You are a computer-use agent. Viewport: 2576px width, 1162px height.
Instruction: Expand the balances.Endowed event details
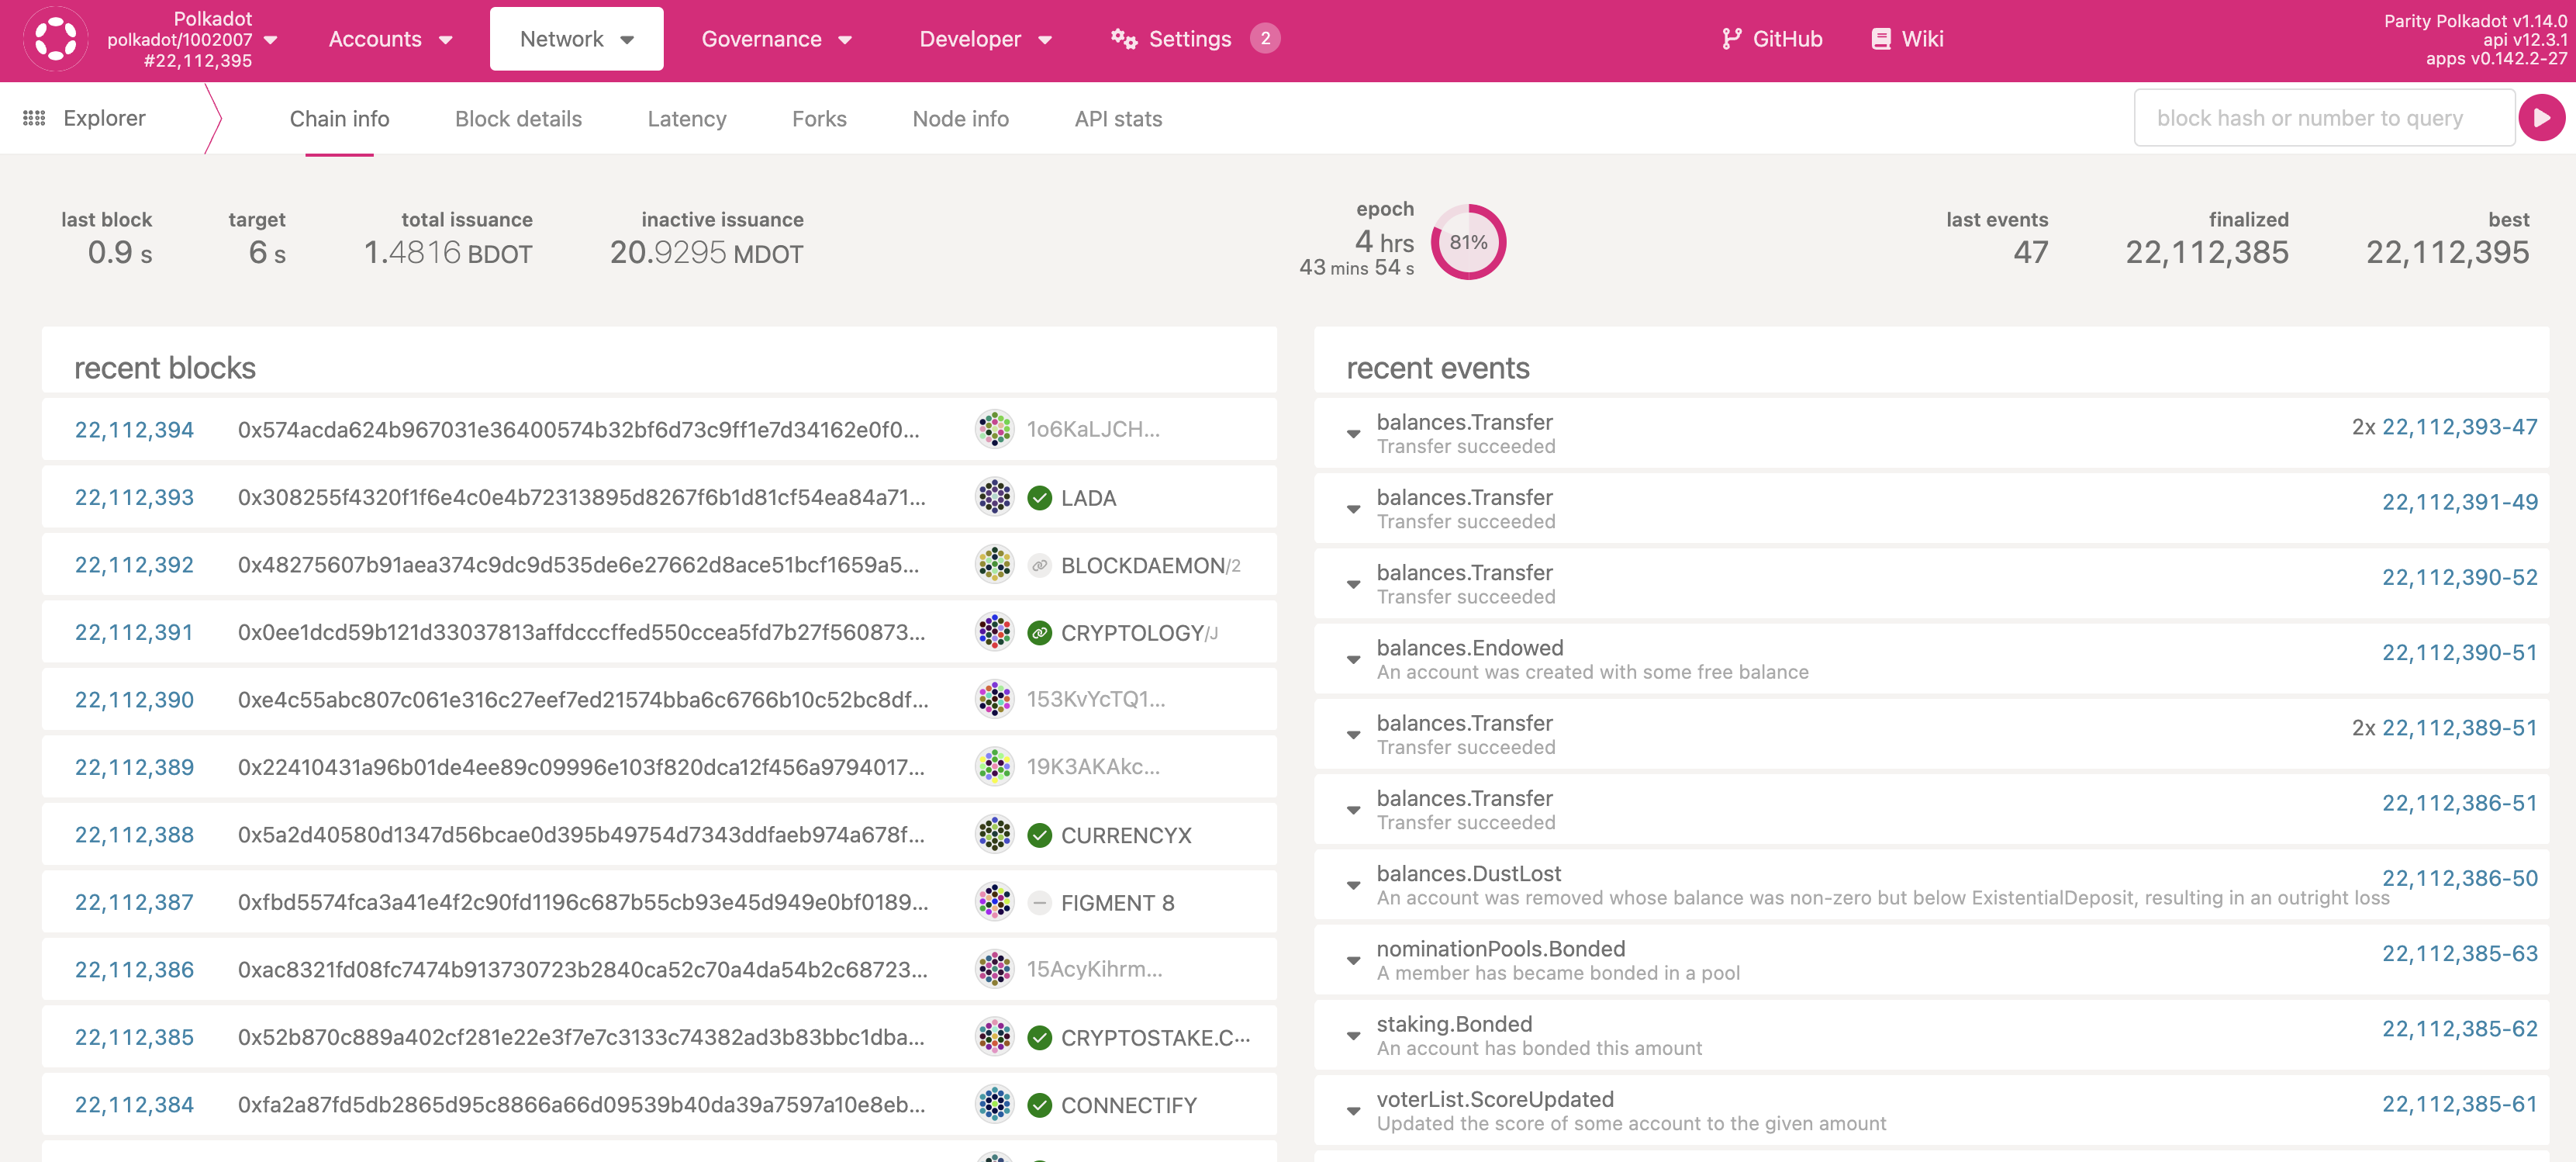coord(1353,660)
